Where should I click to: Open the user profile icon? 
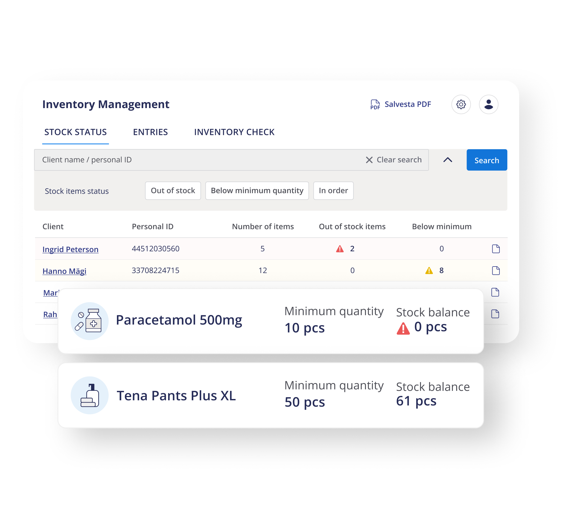(488, 104)
